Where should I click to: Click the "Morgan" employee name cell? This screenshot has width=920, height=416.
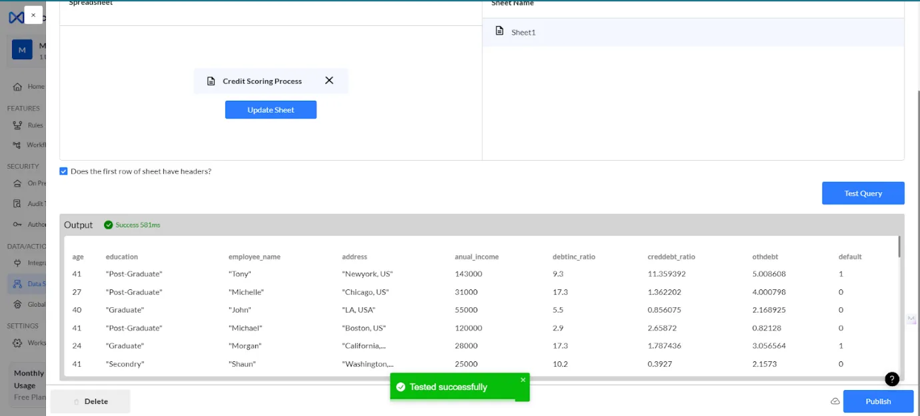245,346
